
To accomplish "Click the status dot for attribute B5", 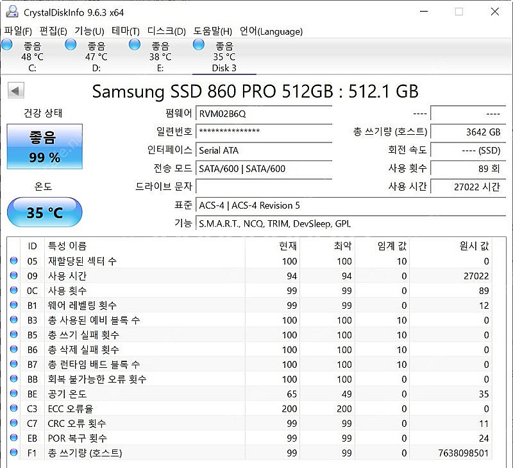I will (x=13, y=334).
